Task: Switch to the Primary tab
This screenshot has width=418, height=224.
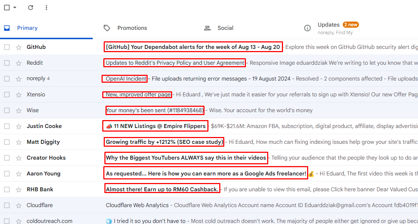Action: pos(27,28)
